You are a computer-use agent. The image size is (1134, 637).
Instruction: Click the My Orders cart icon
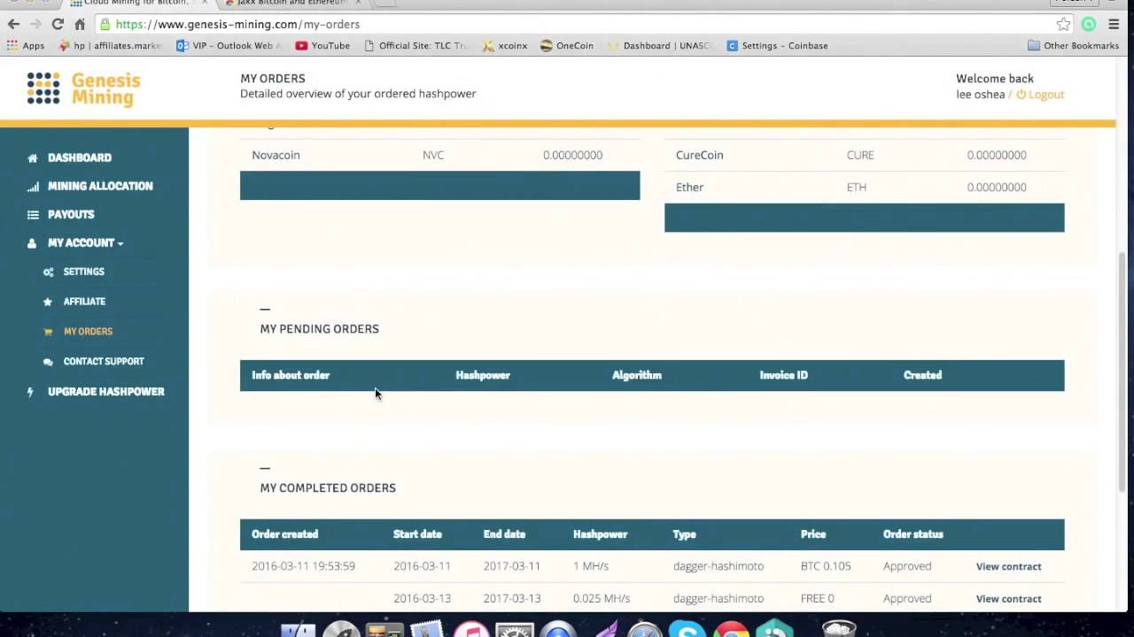tap(48, 332)
